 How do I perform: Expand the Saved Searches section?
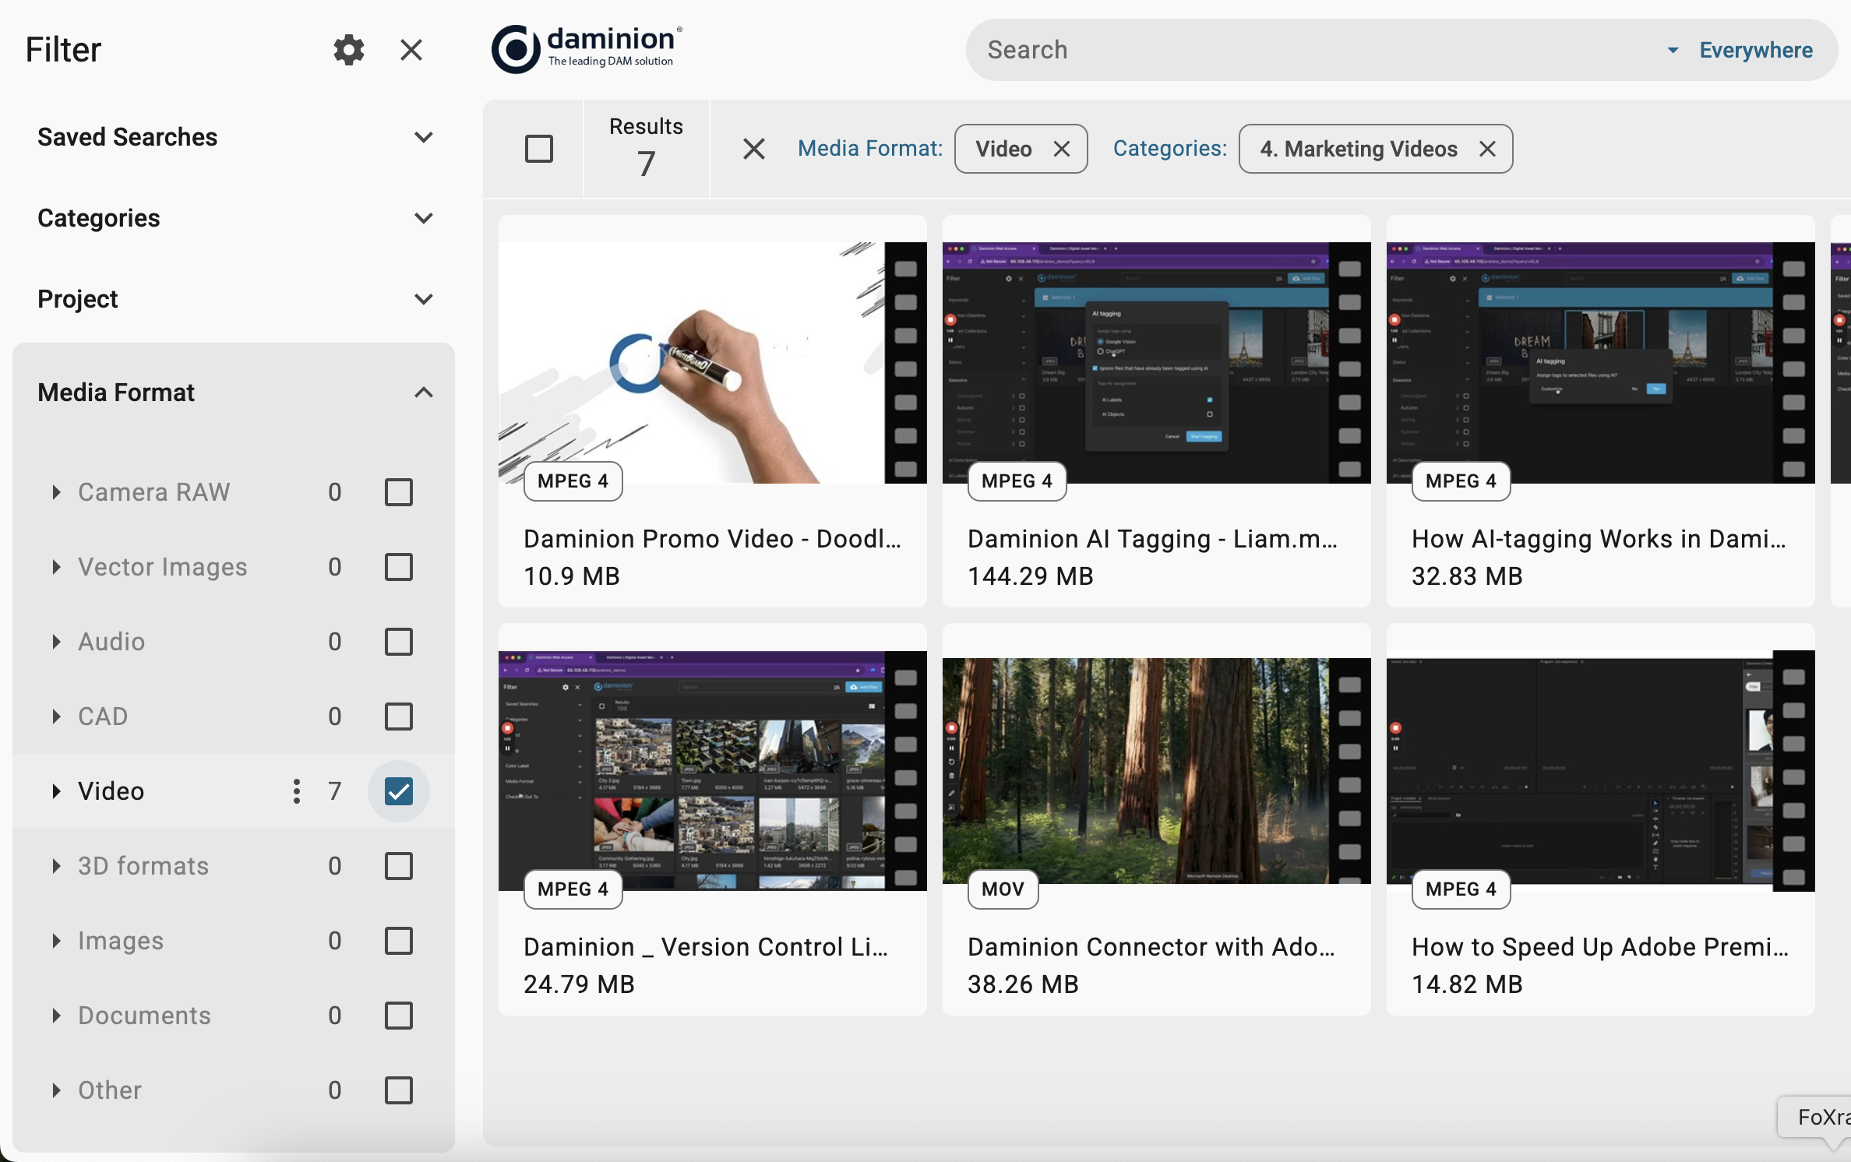tap(423, 137)
